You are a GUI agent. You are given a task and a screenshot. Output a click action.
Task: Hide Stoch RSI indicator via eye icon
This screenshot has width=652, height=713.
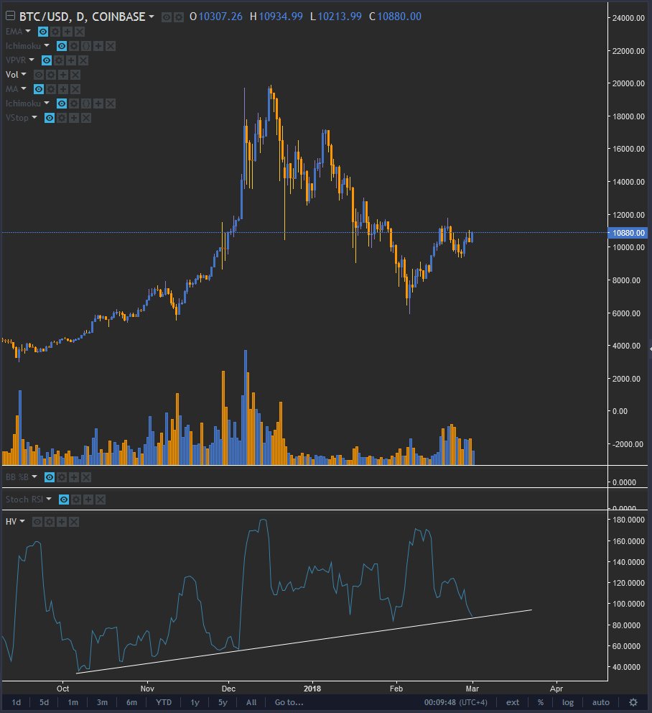coord(64,500)
